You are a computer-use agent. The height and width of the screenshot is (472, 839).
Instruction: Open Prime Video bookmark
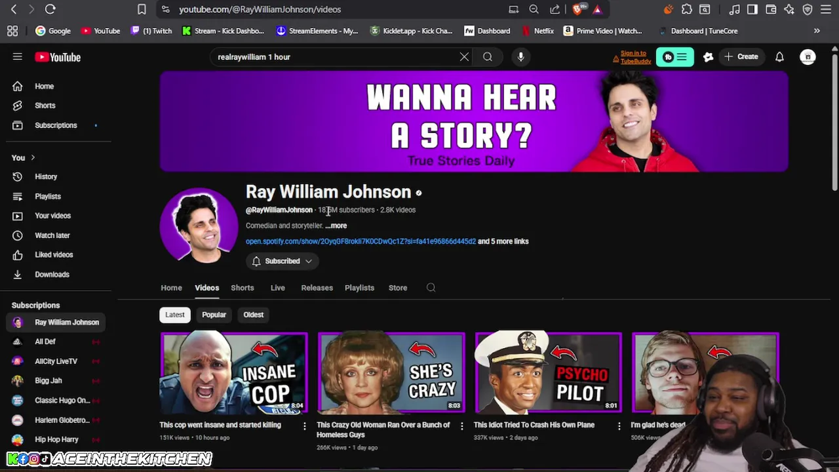603,31
